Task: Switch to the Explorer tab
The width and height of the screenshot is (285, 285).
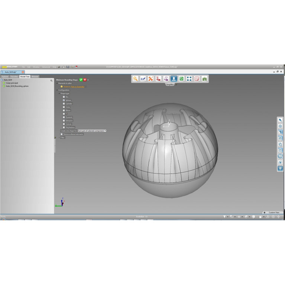Action: click(5, 77)
